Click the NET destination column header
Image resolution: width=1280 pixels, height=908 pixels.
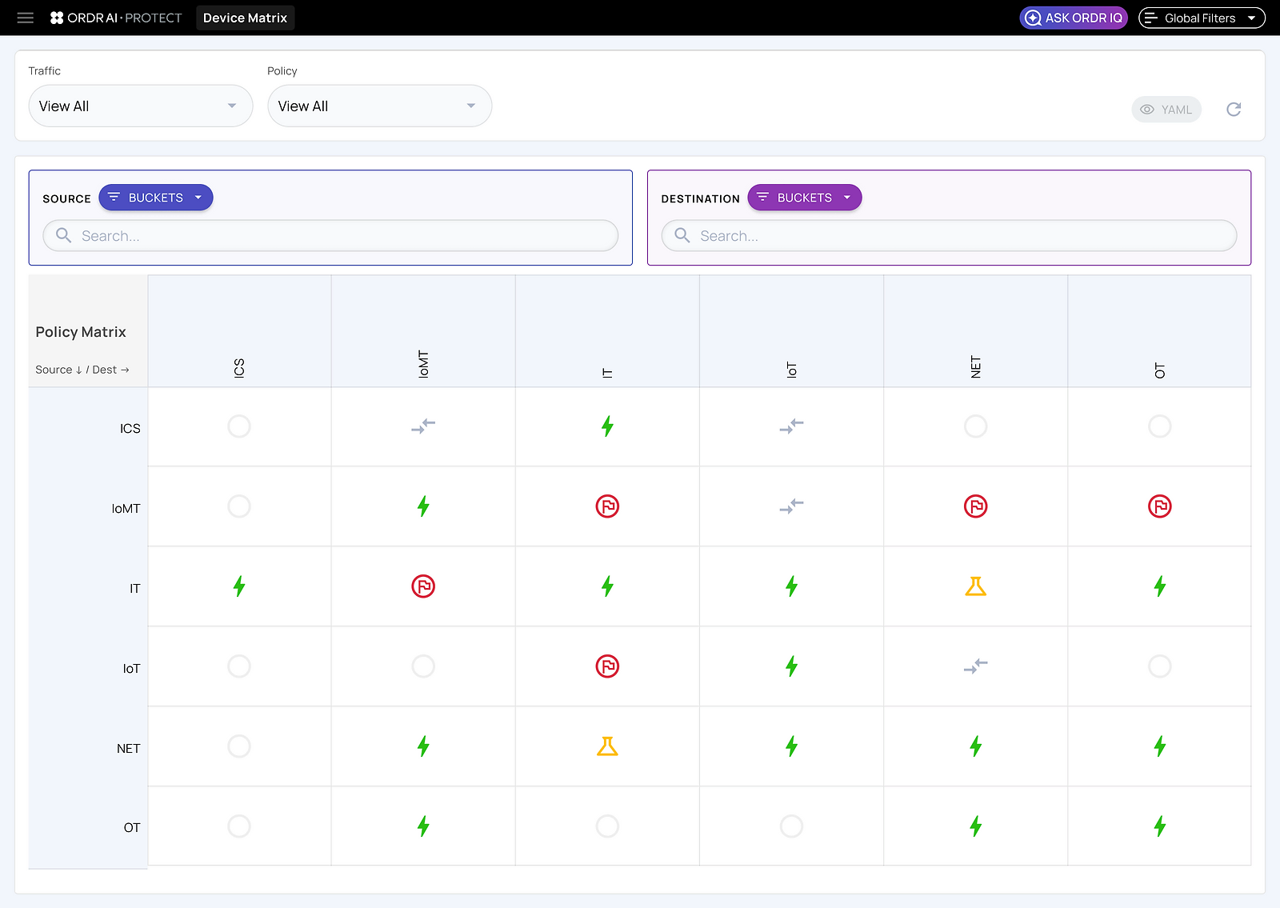[x=976, y=366]
